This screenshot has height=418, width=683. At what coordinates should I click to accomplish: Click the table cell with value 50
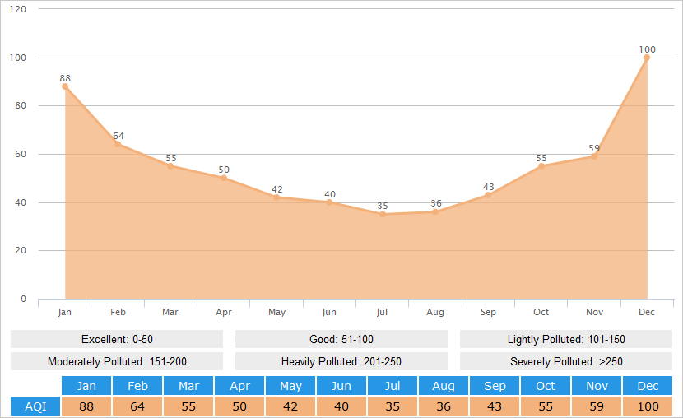coord(239,406)
